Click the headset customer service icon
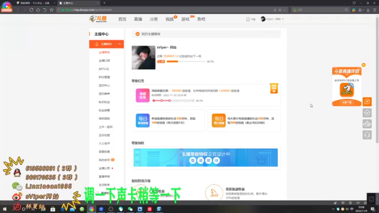The height and width of the screenshot is (213, 379). coord(367,135)
